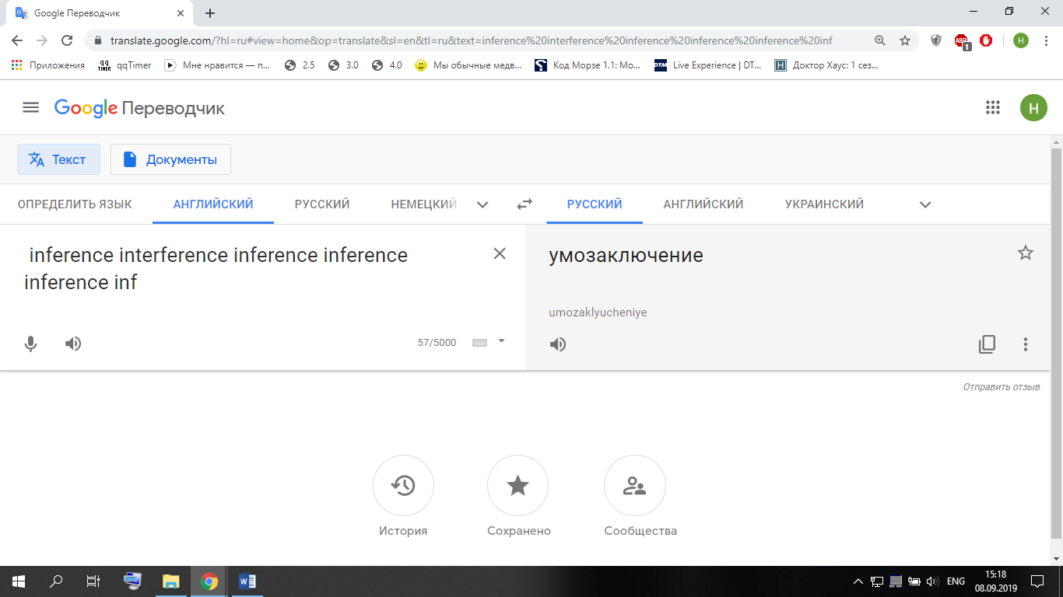The height and width of the screenshot is (597, 1063).
Task: Click the Google Переводчик logo
Action: tap(139, 108)
